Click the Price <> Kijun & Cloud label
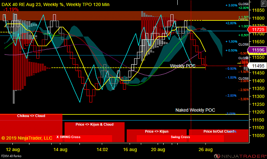The image size is (267, 159). click(x=94, y=125)
